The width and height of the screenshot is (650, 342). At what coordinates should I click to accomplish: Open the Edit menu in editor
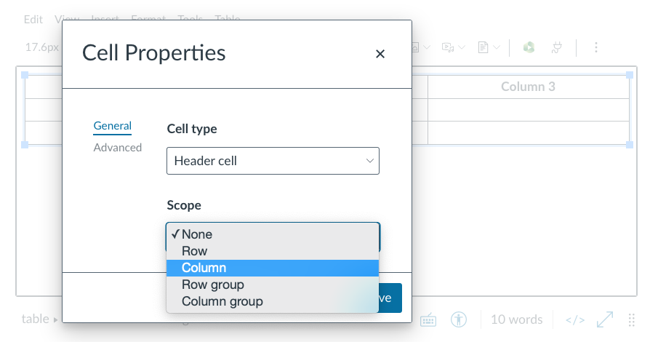click(33, 20)
